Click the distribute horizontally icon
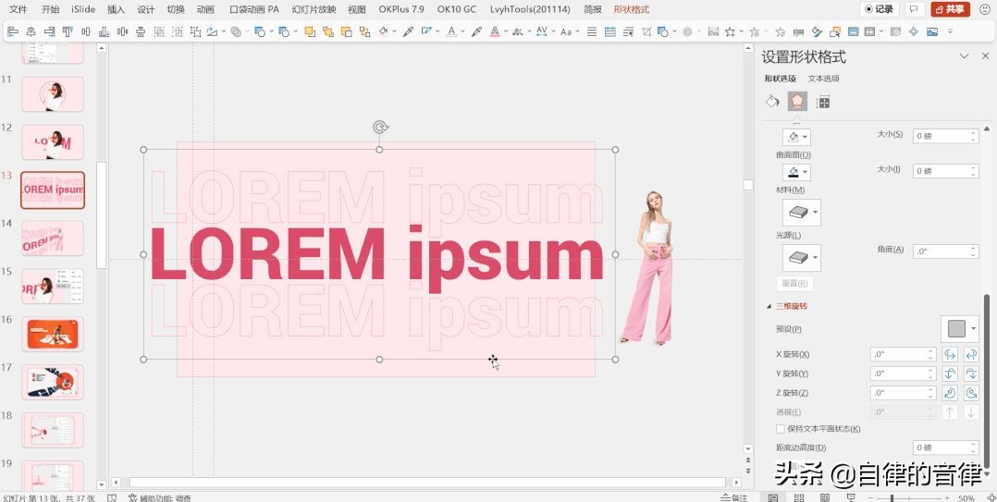 tap(122, 31)
